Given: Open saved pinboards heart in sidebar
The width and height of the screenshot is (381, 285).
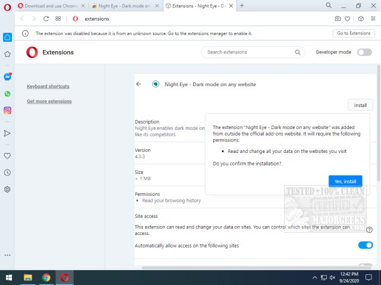Looking at the screenshot, I should (x=7, y=156).
